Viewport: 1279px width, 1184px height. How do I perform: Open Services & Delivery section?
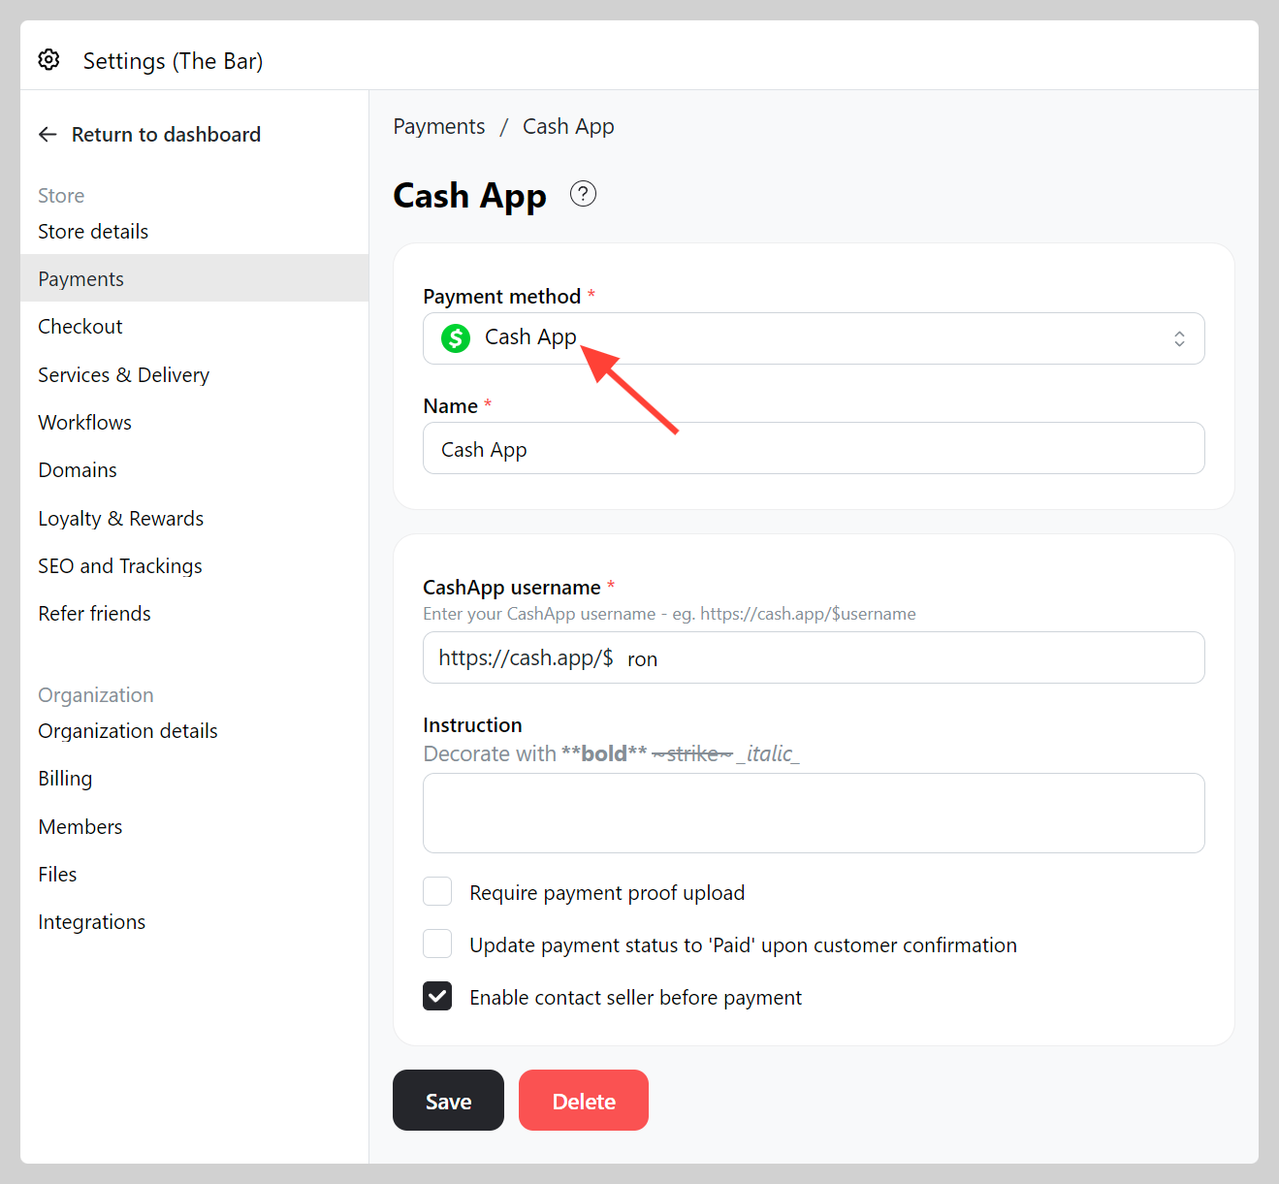(124, 375)
